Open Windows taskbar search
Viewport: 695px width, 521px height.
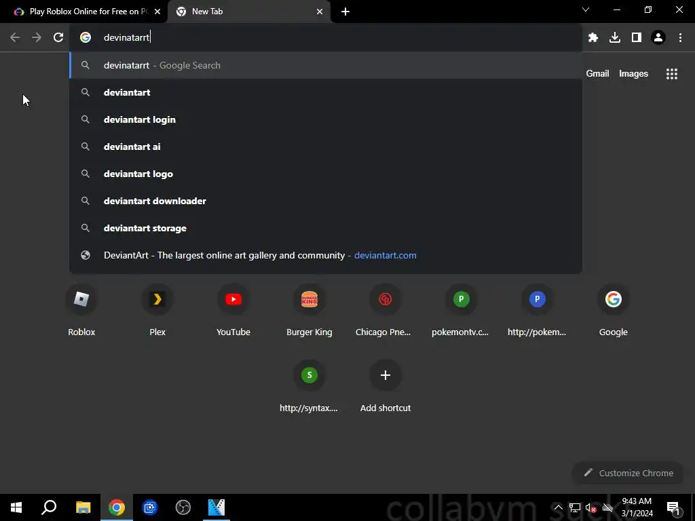49,507
